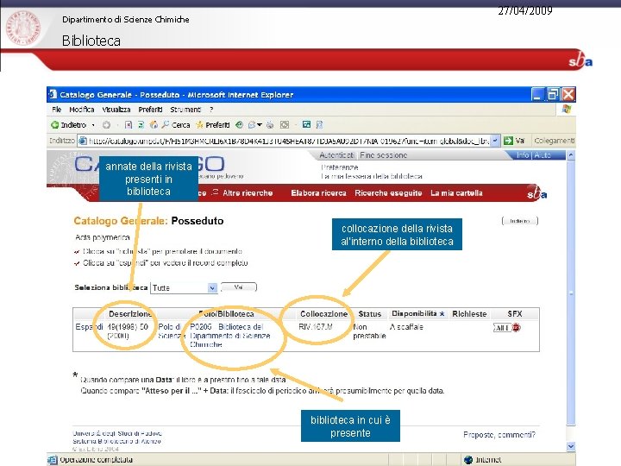Click the Collocazione column header
The width and height of the screenshot is (621, 466).
323,314
